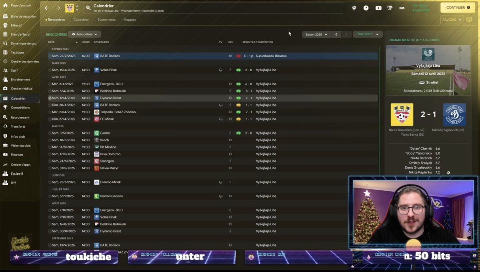Select the 15/3/2025 Volna Pinsk row marker
The width and height of the screenshot is (480, 272).
(x=50, y=70)
